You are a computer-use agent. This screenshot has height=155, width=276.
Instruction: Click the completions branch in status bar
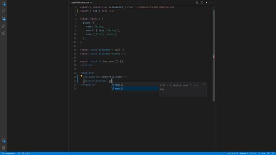pos(9,153)
